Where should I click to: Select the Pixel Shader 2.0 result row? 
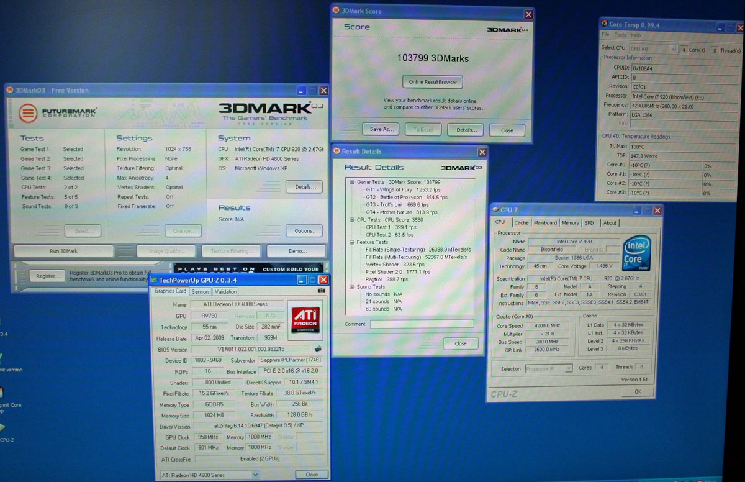pyautogui.click(x=399, y=271)
